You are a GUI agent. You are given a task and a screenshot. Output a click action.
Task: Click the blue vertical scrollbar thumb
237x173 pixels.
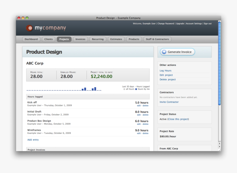[x=219, y=63]
